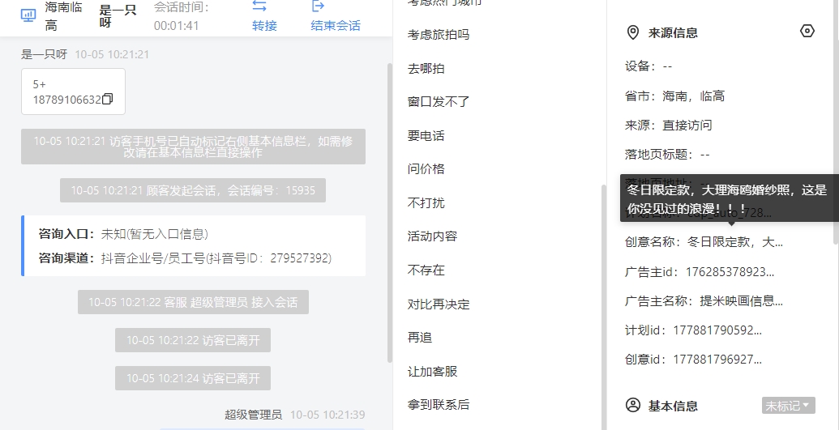Click the 创意名称 truncated value
Viewport: 839px width, 430px height.
click(x=734, y=242)
